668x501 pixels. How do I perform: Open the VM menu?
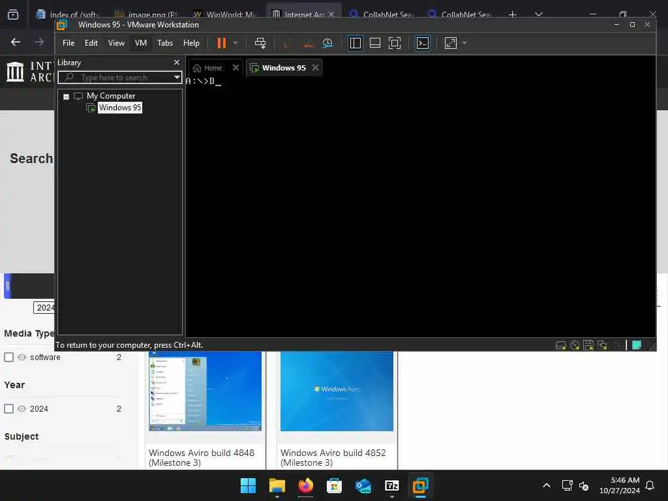[x=141, y=43]
